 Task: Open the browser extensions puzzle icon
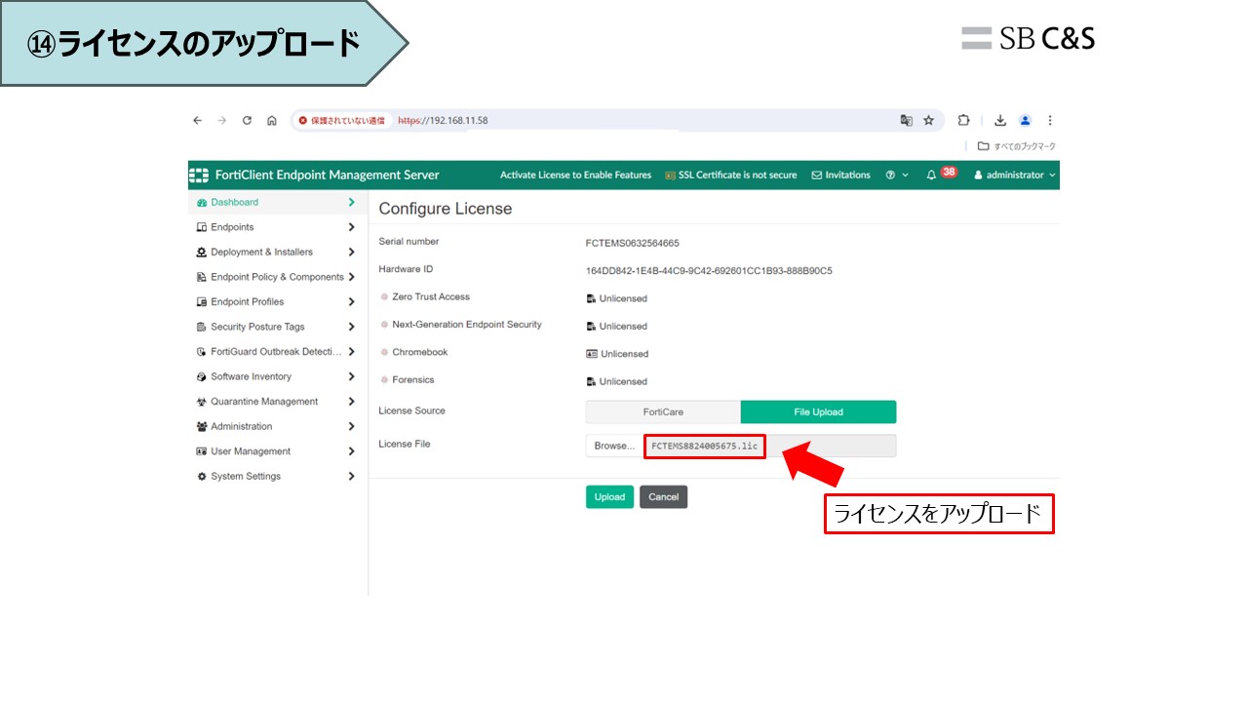tap(963, 121)
